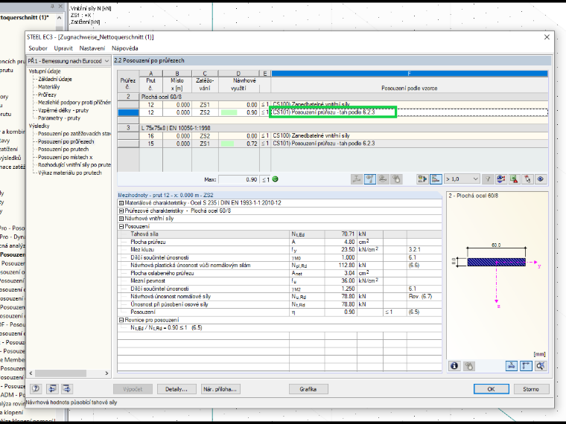This screenshot has height=424, width=566.
Task: Select Parametry - pruty tree item
Action: pos(59,118)
